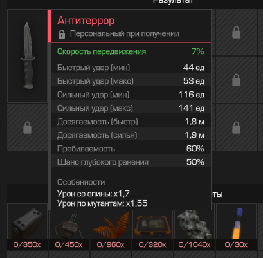Image resolution: width=263 pixels, height=258 pixels.
Task: Click the Урон по мутантам x1,55 line
Action: [x=102, y=203]
